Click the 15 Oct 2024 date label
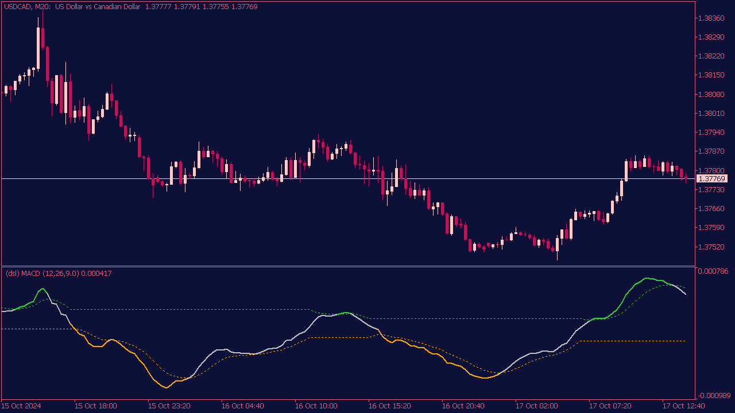This screenshot has height=413, width=735. click(x=22, y=406)
